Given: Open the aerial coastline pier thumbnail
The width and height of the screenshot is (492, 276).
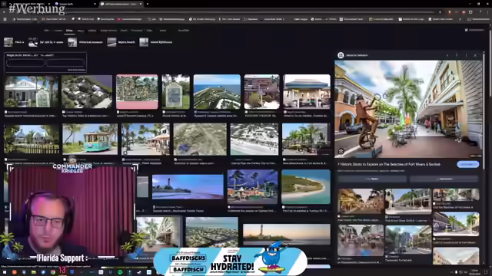Looking at the screenshot, I should [217, 92].
